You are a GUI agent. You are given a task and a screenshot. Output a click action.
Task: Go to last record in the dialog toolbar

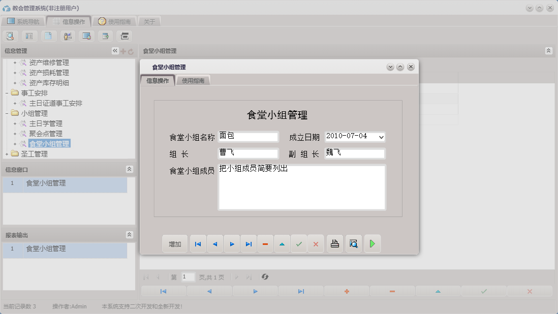(249, 244)
